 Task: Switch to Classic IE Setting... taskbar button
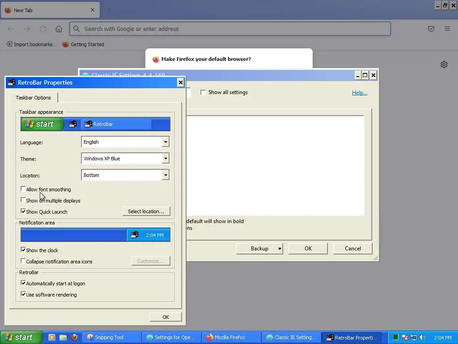click(x=292, y=337)
